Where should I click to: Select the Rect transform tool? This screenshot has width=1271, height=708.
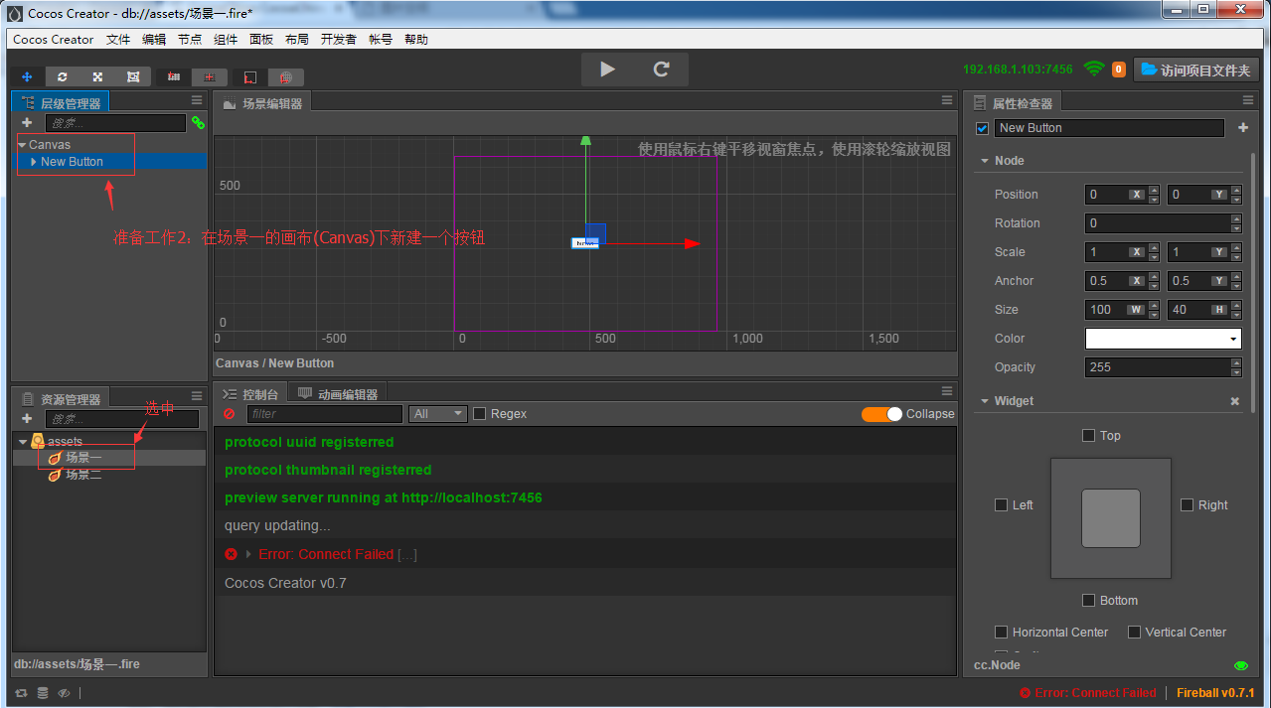tap(133, 76)
